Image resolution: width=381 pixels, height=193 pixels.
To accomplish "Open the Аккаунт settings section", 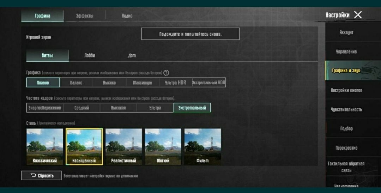I will (346, 32).
